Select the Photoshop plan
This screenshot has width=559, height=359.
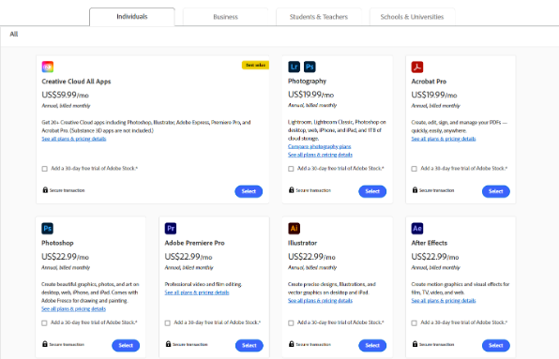(x=126, y=345)
